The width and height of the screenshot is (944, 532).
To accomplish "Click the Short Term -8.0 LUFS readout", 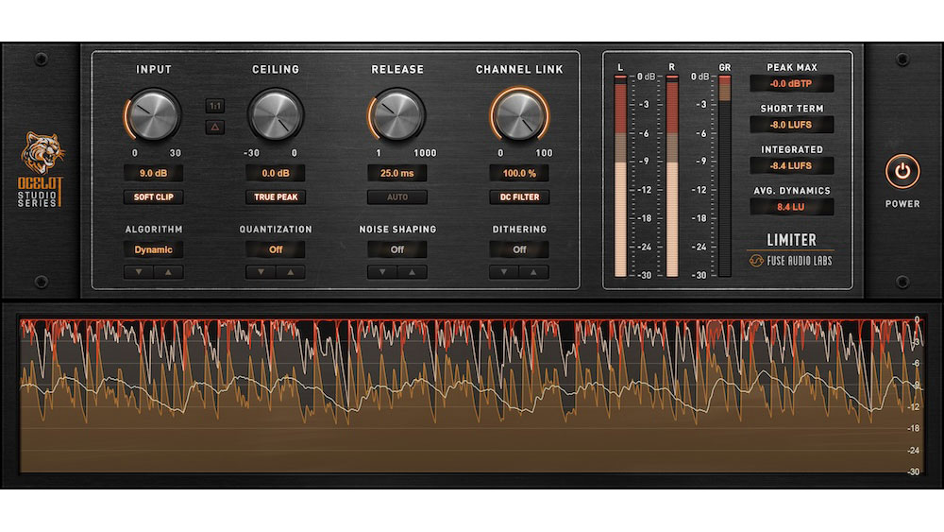I will 791,125.
